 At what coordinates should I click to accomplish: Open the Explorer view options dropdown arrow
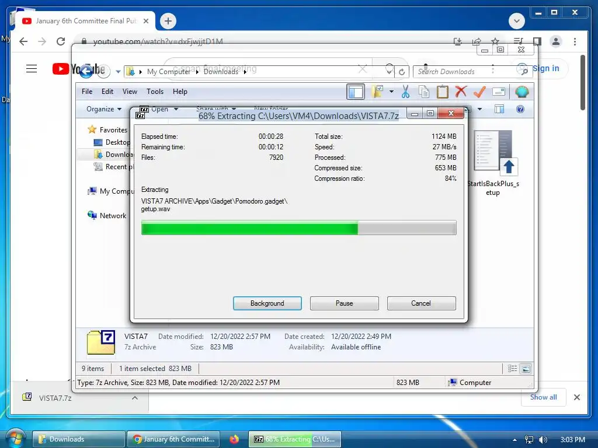tap(480, 109)
